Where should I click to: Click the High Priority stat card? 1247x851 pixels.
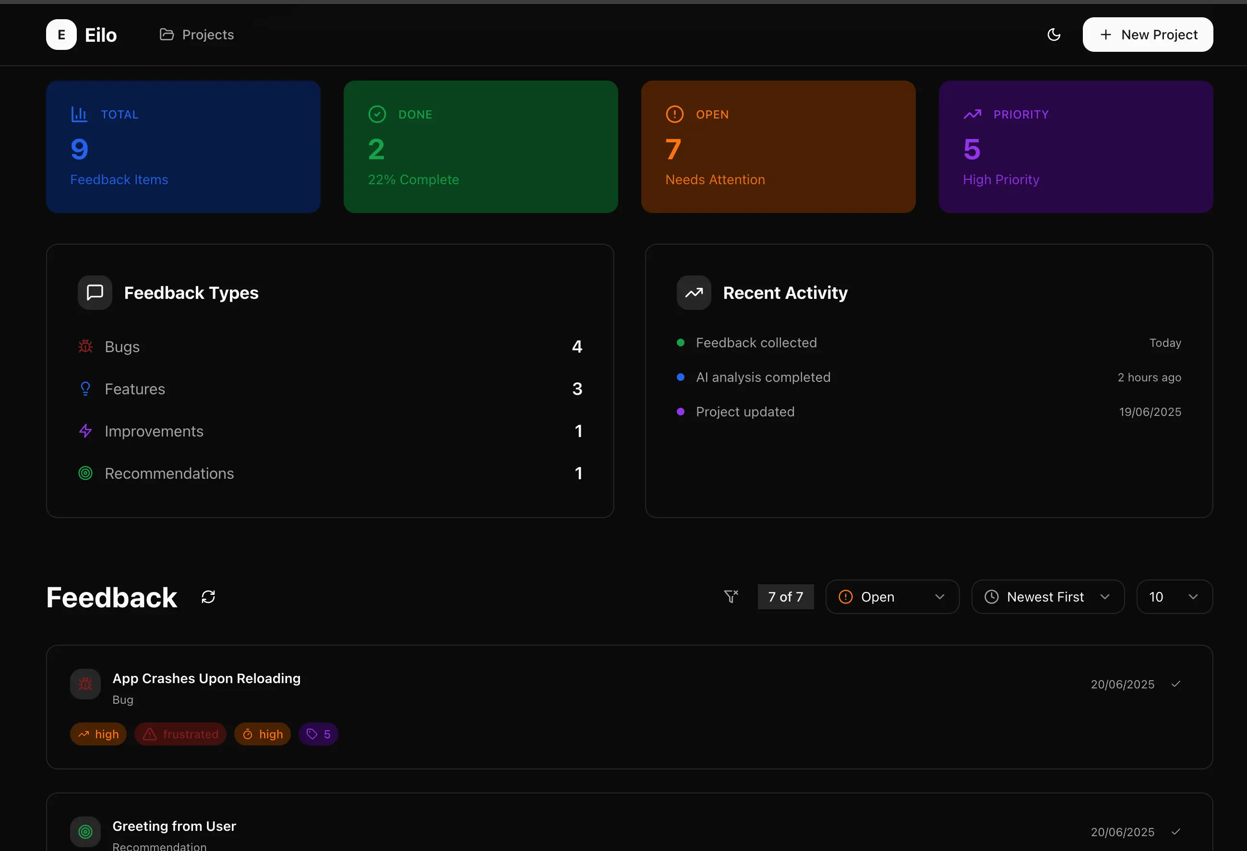click(x=1076, y=147)
